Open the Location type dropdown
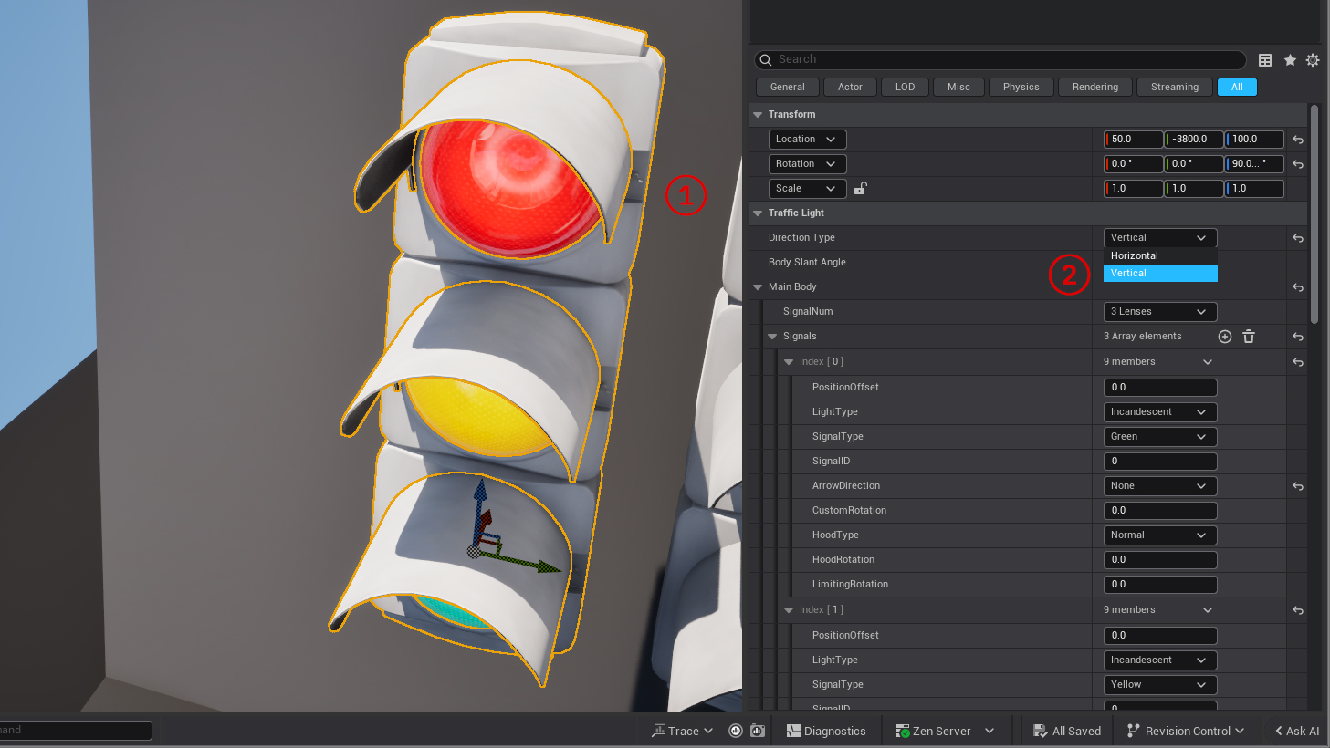This screenshot has height=748, width=1330. coord(807,140)
